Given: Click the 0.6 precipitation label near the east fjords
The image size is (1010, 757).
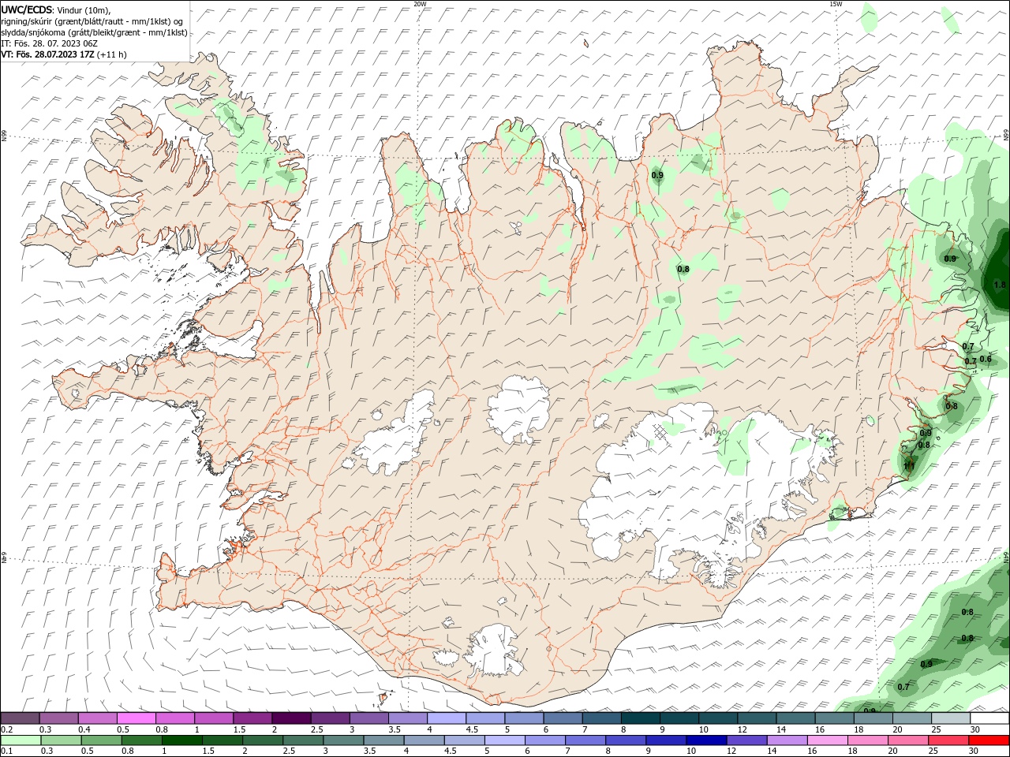Looking at the screenshot, I should [986, 360].
